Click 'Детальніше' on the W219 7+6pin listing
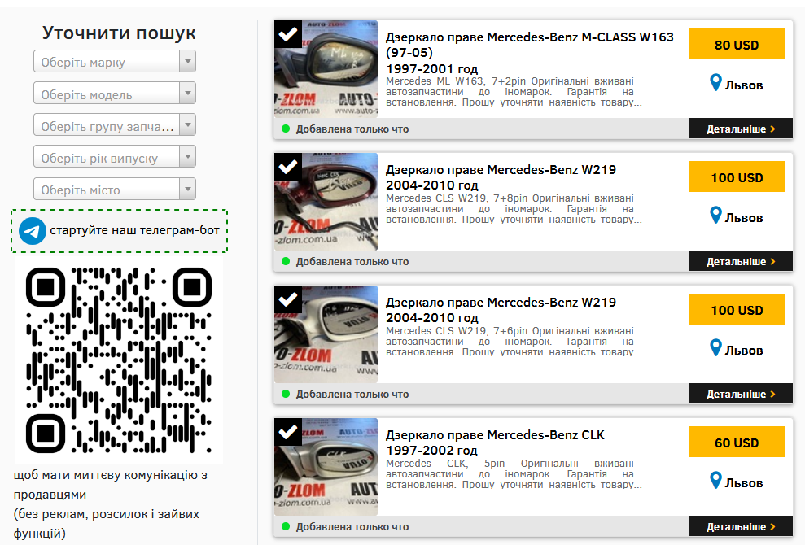Viewport: 805px width, 545px height. [741, 395]
